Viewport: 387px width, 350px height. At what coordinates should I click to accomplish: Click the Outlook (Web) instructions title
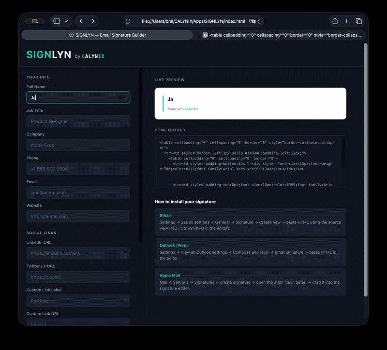pyautogui.click(x=174, y=246)
